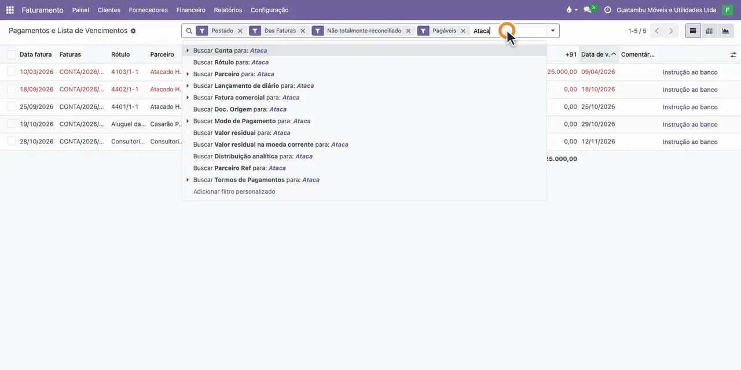Screen dimensions: 741x370
Task: Open the Financeiro menu
Action: coord(191,10)
